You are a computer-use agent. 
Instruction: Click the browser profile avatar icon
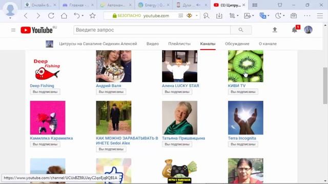click(10, 9)
